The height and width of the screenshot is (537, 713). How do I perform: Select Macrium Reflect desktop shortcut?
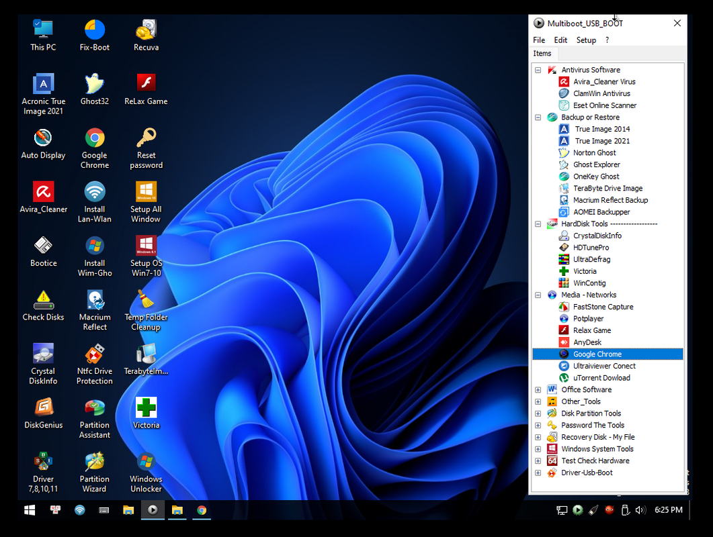coord(95,310)
